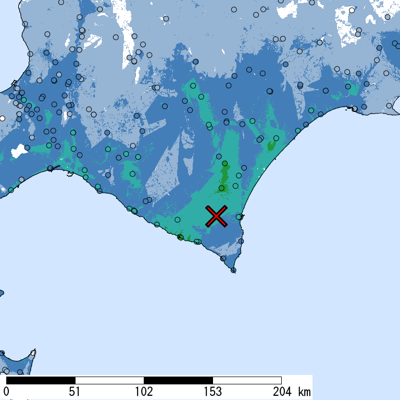Select the "0" scale bar label
This screenshot has height=400, width=400.
(x=6, y=392)
